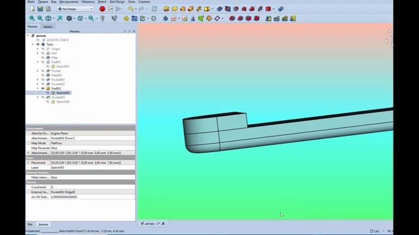Expand the Placement property row
This screenshot has height=235, width=419.
point(28,163)
